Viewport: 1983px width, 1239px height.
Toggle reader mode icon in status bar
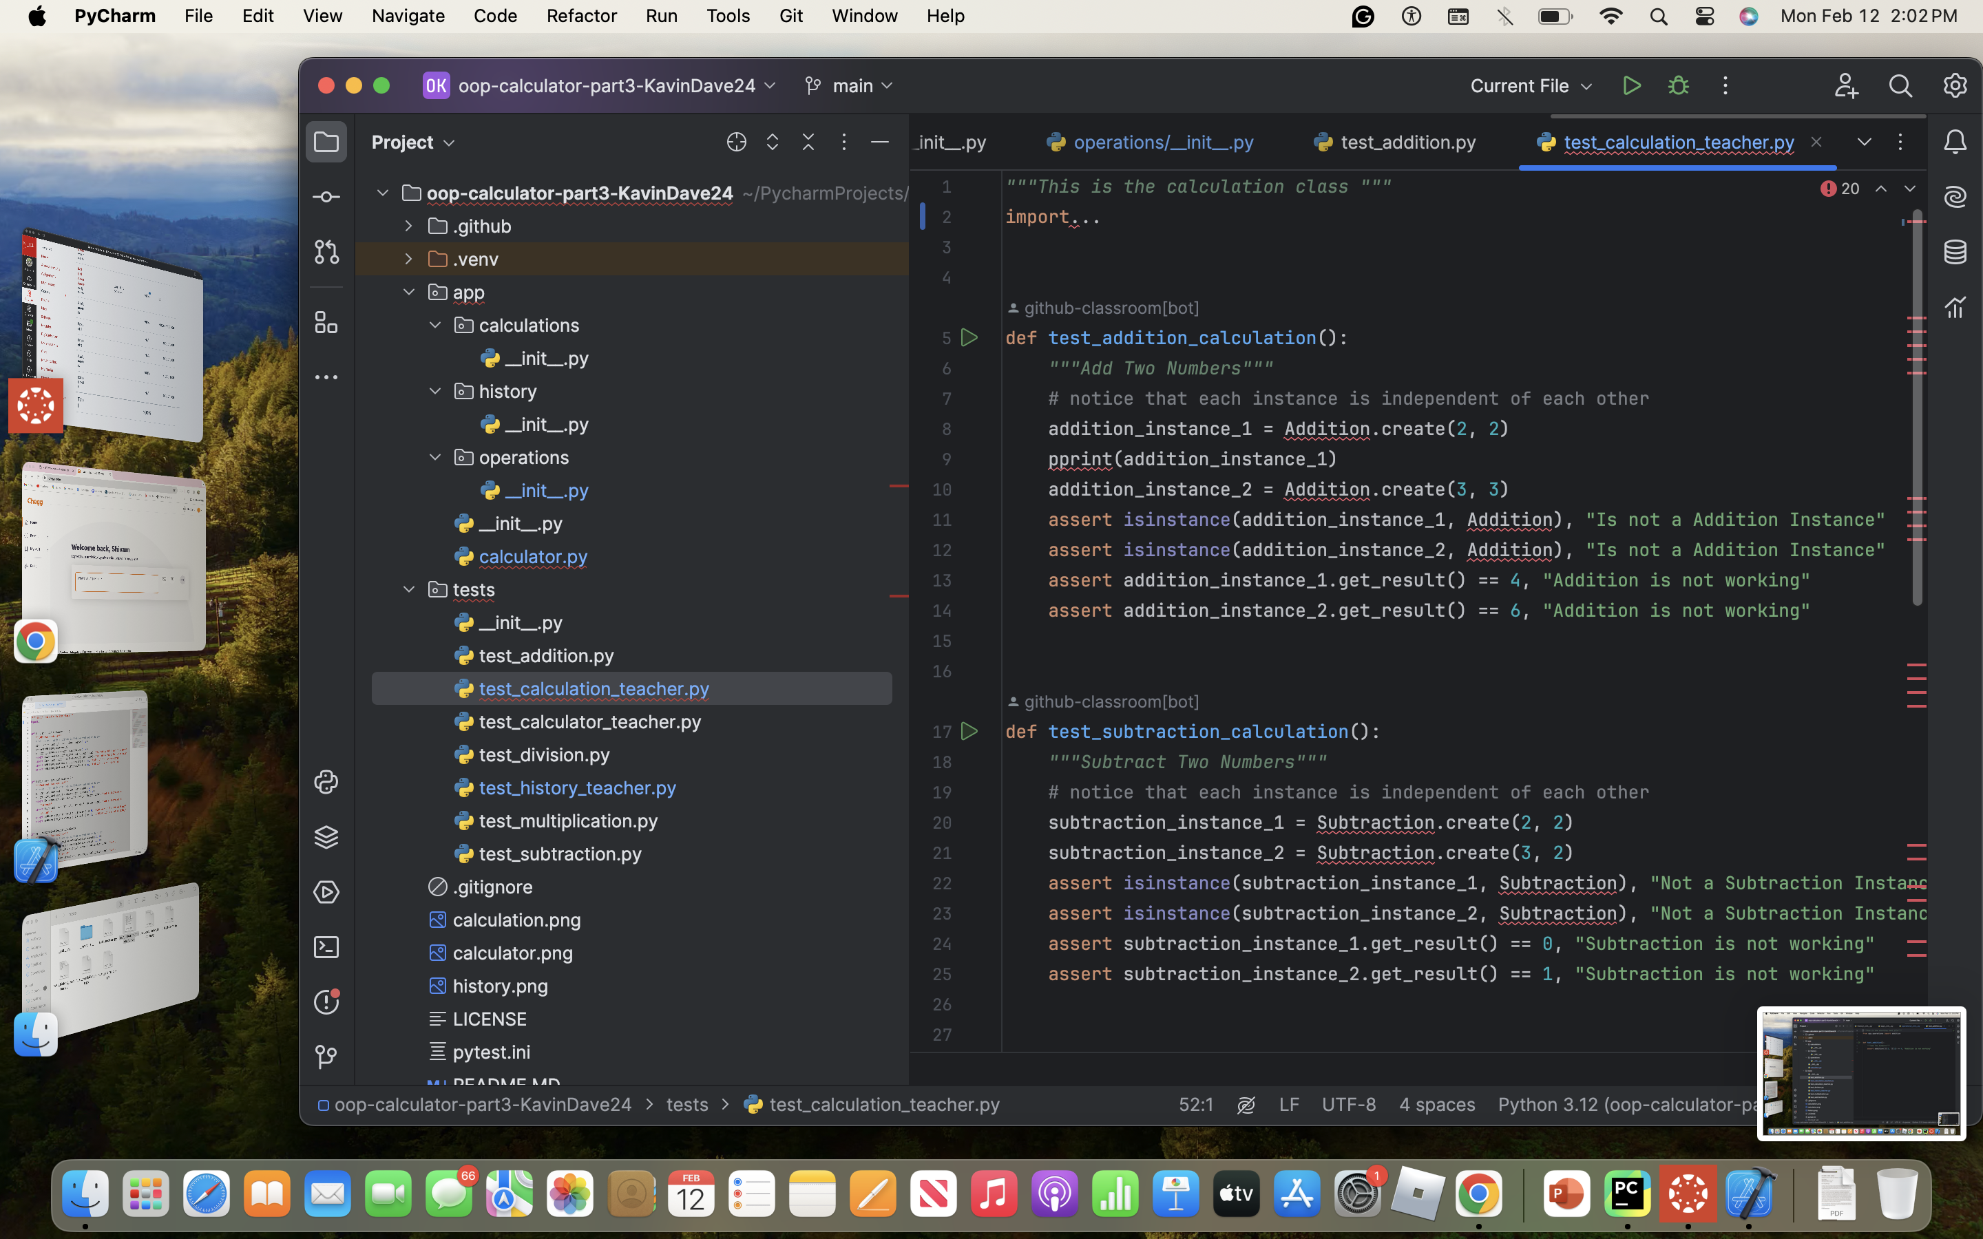(x=1246, y=1105)
